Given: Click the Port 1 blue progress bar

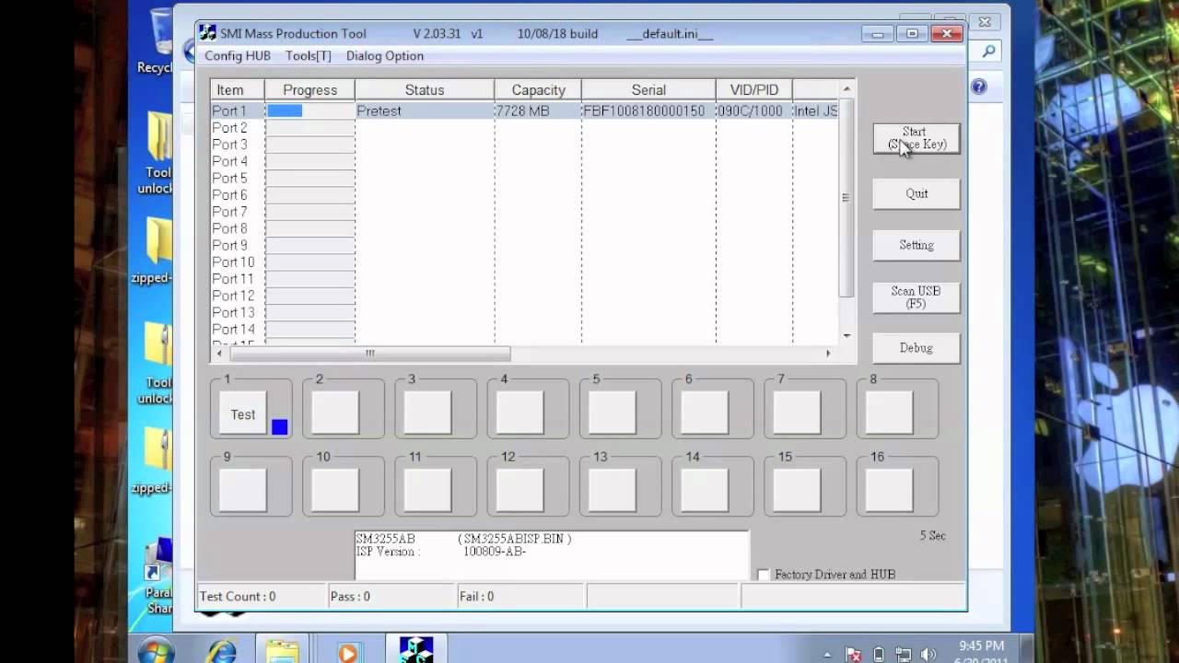Looking at the screenshot, I should coord(285,110).
